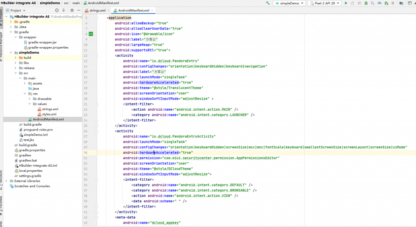The height and width of the screenshot is (227, 416).
Task: Click the icon gutter marker on line 8
Action: 91,34
